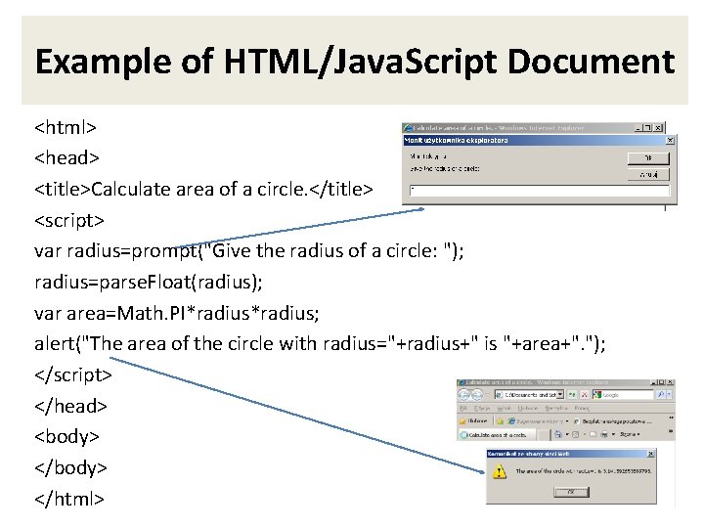
Task: Expand the command bar overflow chevron
Action: 671,431
